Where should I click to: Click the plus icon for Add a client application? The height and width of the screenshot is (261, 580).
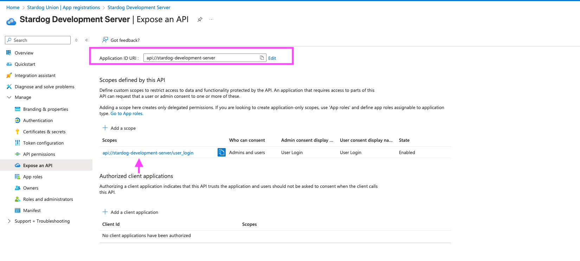click(x=105, y=212)
